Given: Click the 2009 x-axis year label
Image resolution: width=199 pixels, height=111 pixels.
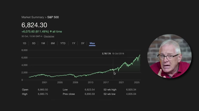Looking at the screenshot, I should 75,82.
